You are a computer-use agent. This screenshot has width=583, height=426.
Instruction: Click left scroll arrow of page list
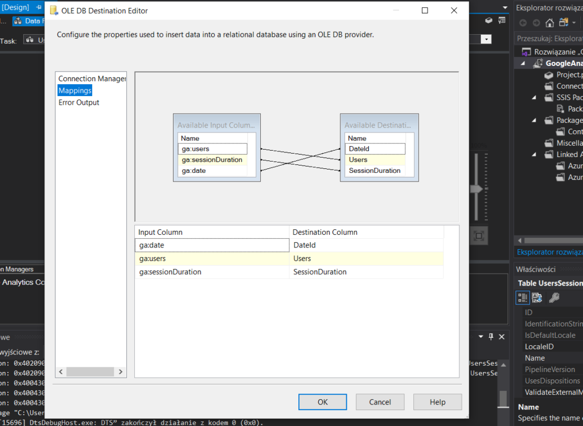click(61, 372)
